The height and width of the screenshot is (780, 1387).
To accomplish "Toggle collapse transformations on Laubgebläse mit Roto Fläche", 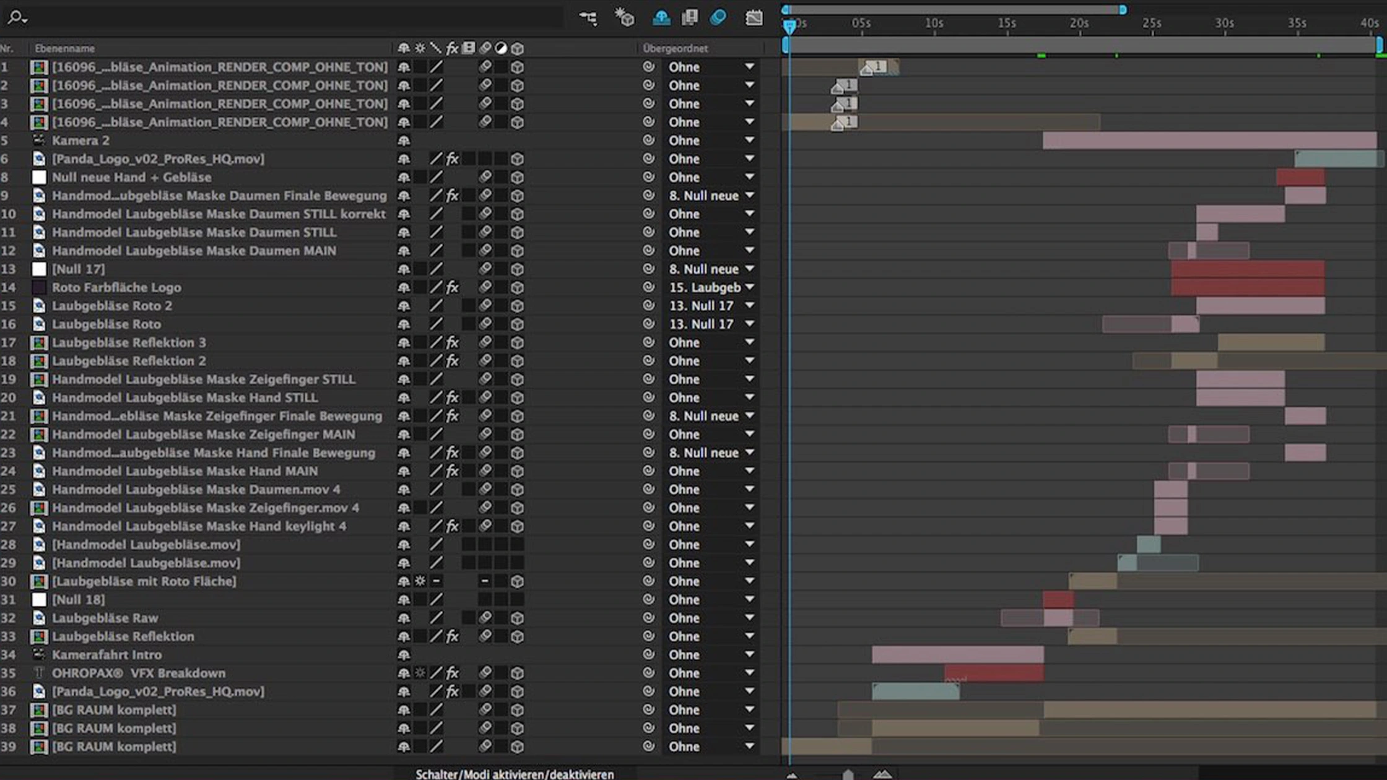I will 420,581.
